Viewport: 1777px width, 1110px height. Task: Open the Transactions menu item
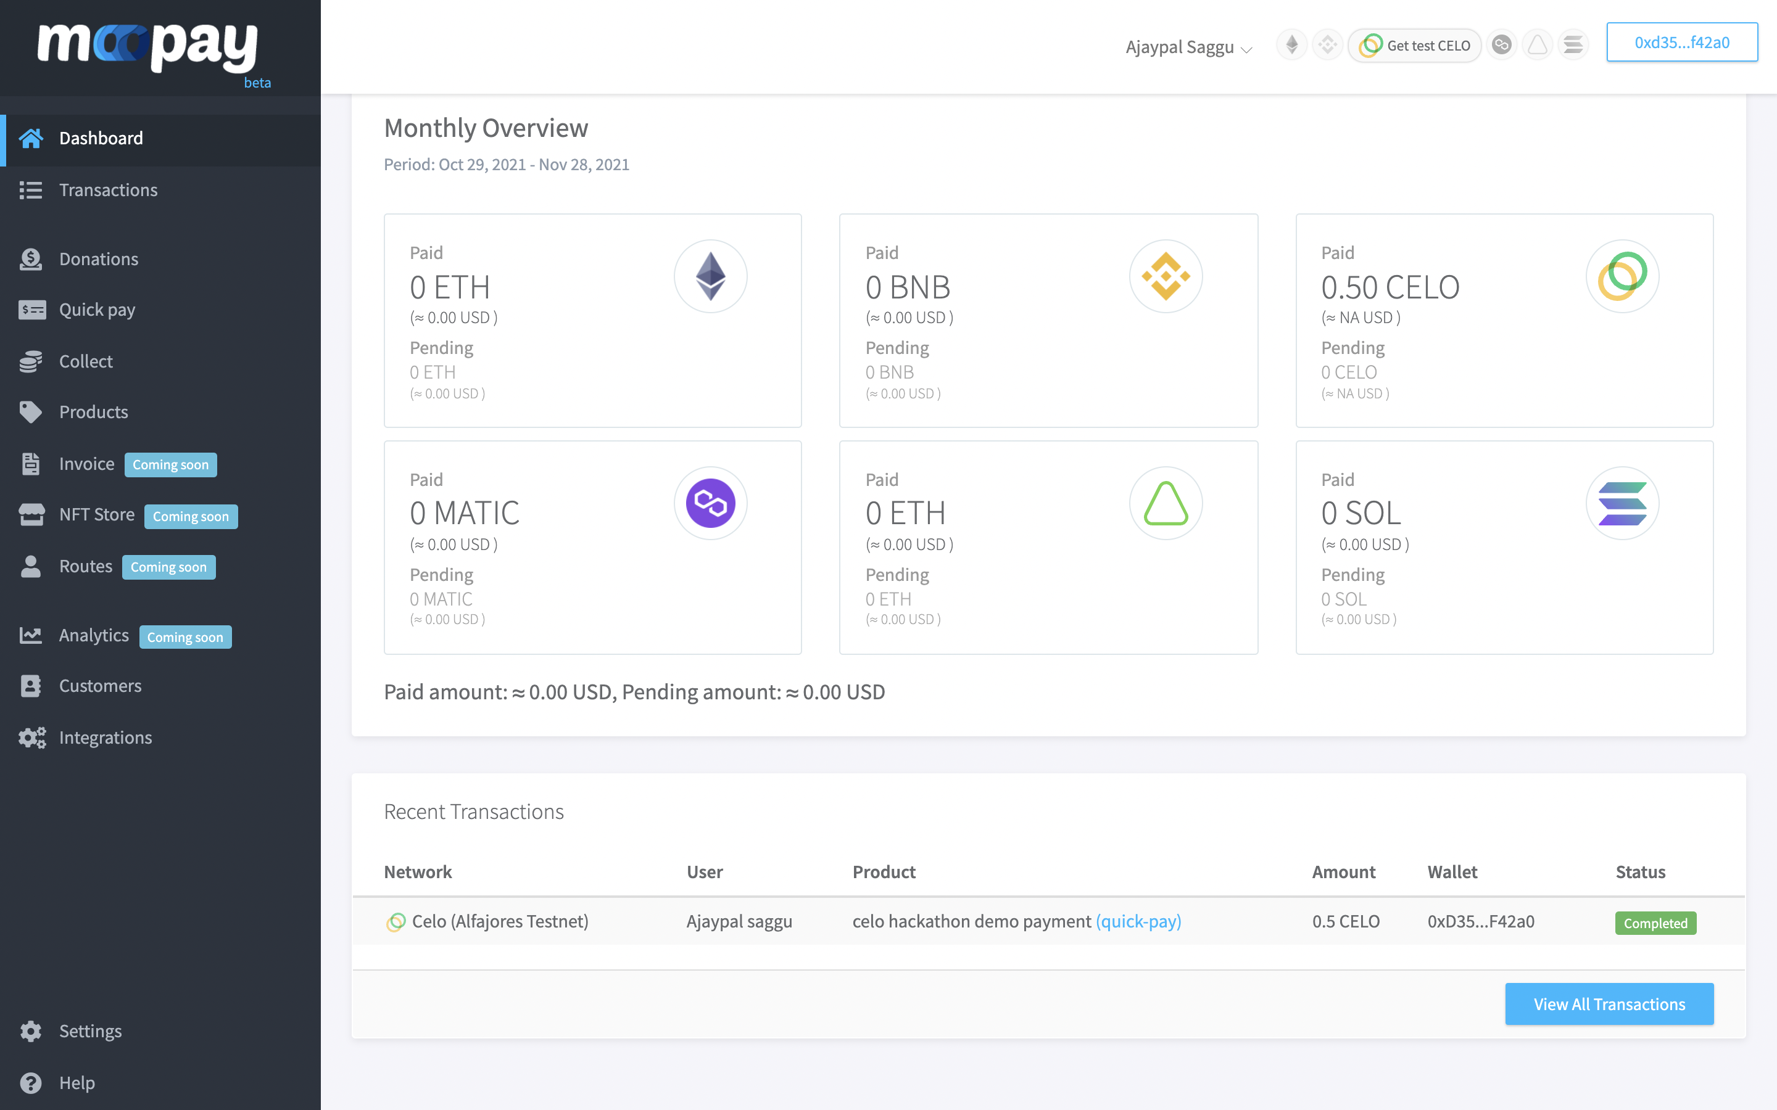point(108,190)
